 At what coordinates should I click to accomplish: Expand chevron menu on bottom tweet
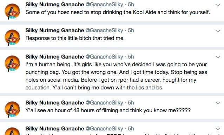coord(218,129)
